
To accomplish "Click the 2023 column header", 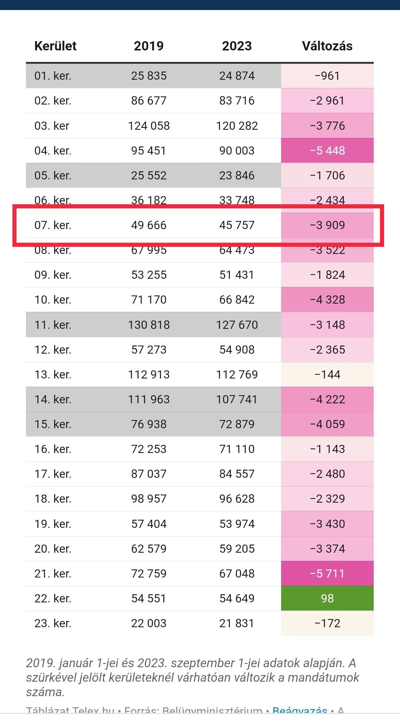I will point(237,46).
